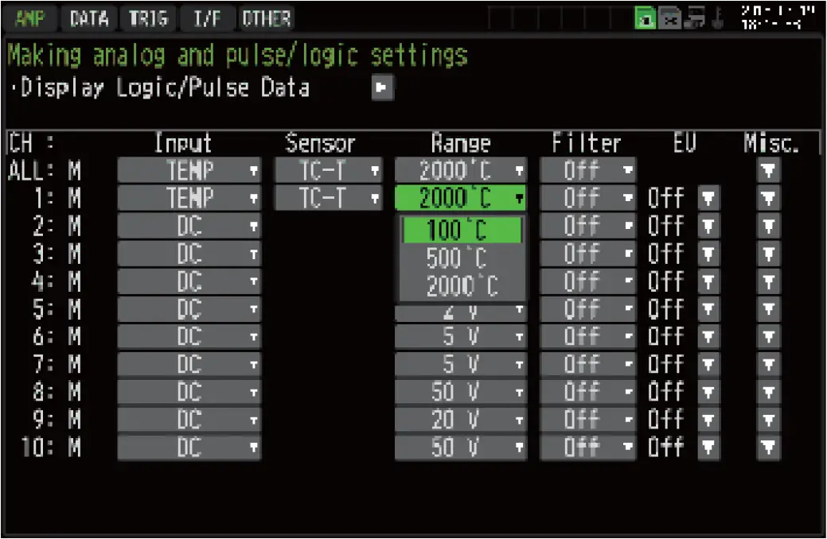Click the highlighted 2000°C range entry for channel 1
This screenshot has width=827, height=539.
click(460, 197)
